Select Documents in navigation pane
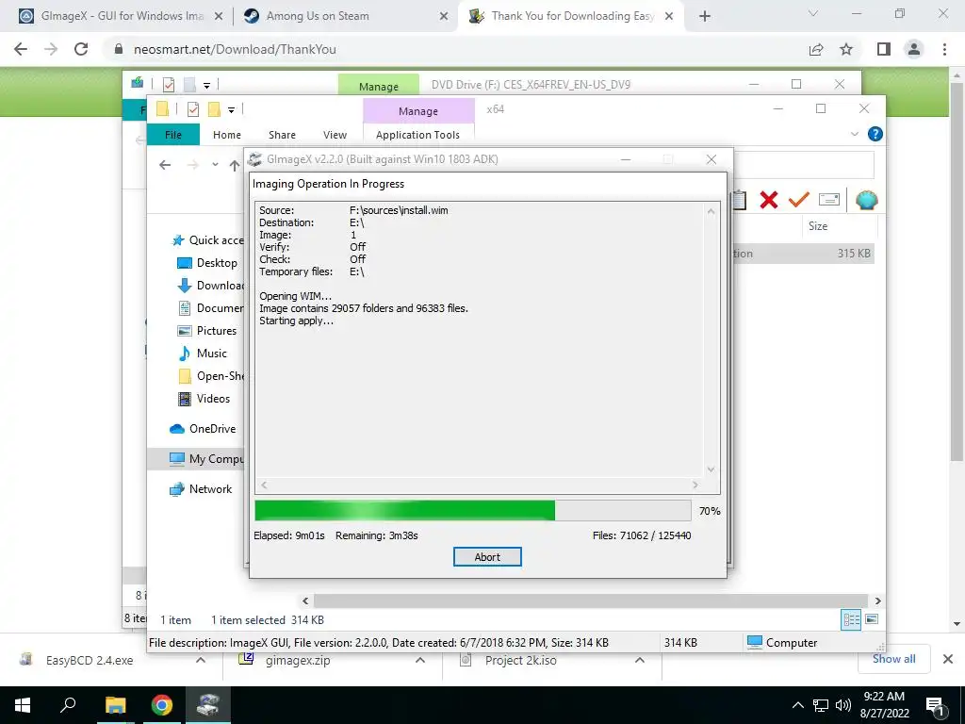 click(210, 308)
